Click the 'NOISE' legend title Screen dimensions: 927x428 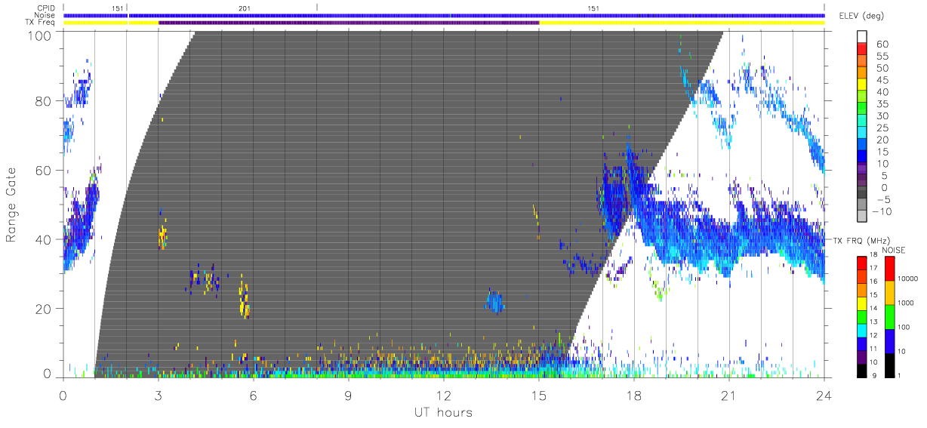point(895,249)
